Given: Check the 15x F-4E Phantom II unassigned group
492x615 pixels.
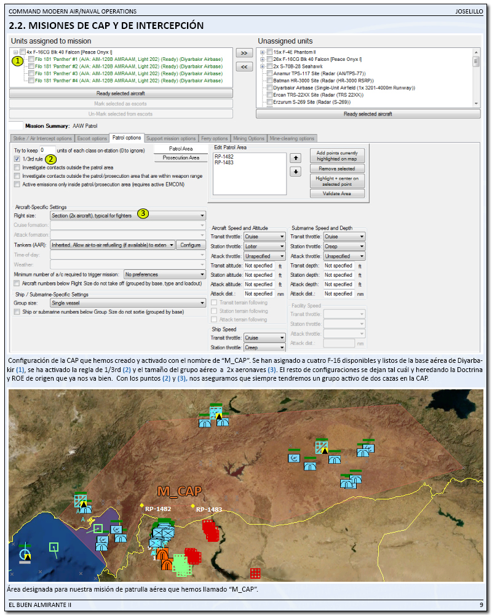Looking at the screenshot, I should (x=269, y=52).
